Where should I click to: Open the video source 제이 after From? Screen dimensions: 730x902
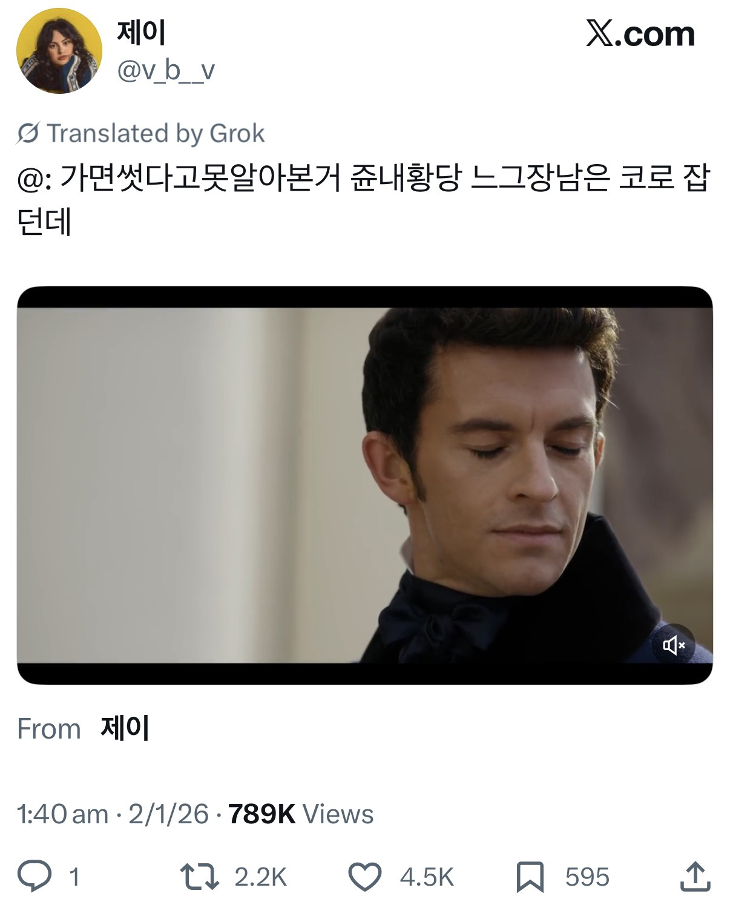[125, 728]
